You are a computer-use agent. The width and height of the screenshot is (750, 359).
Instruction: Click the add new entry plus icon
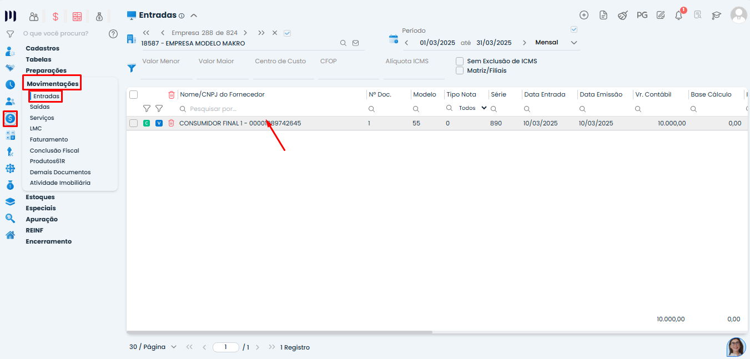click(583, 16)
